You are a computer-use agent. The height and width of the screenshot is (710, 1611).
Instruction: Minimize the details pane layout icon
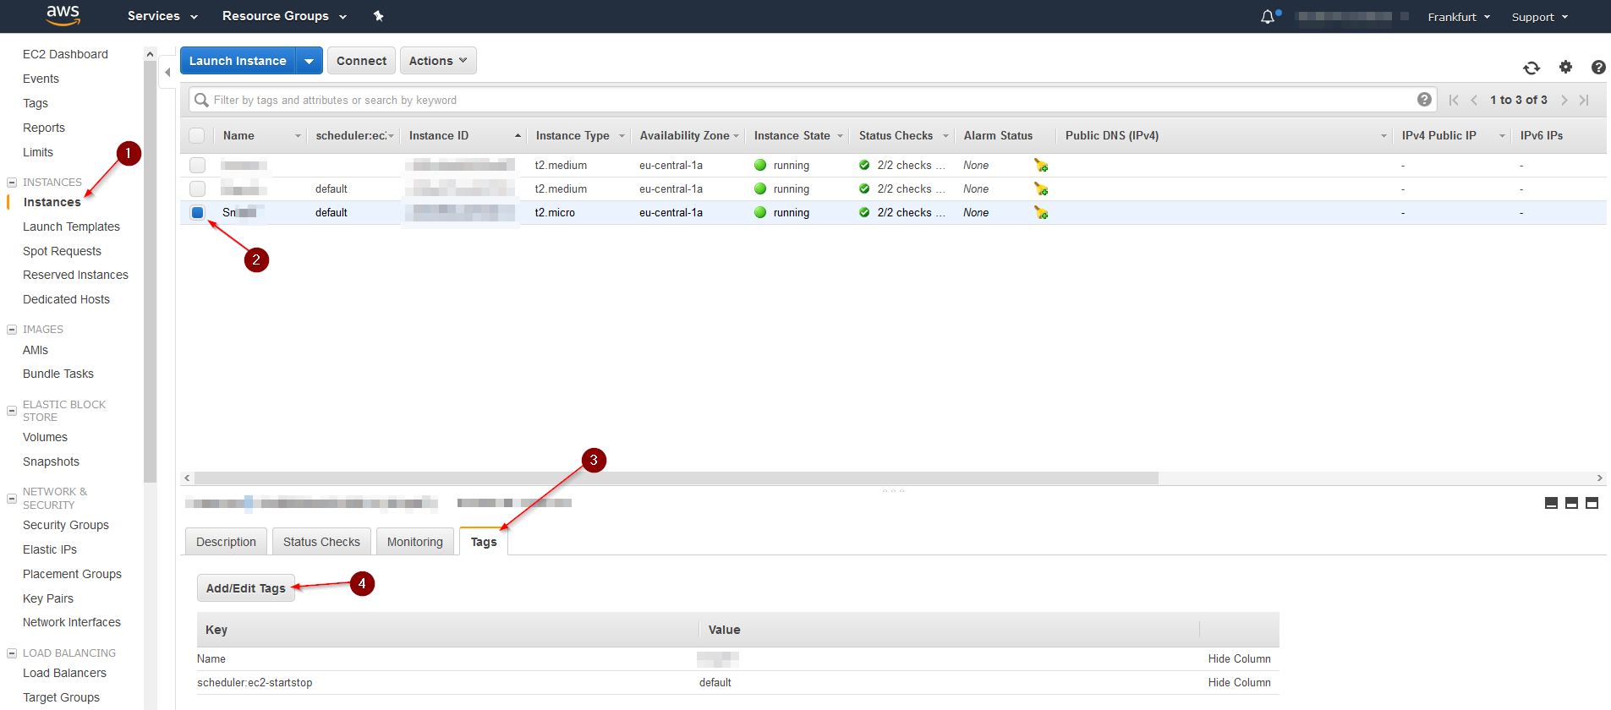click(x=1551, y=503)
